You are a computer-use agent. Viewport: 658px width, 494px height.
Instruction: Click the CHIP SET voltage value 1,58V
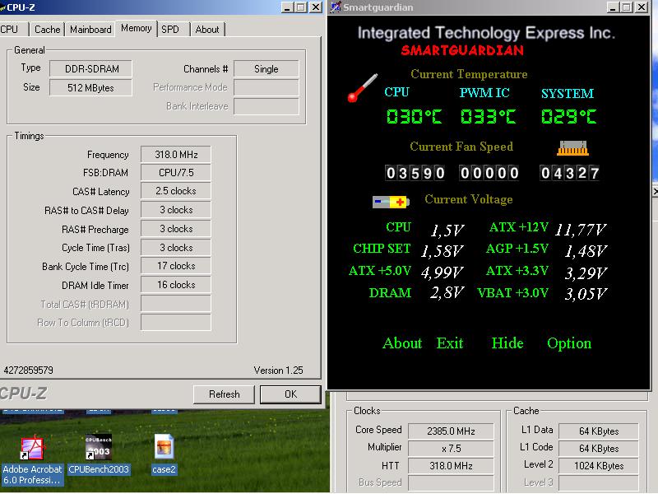pos(442,251)
